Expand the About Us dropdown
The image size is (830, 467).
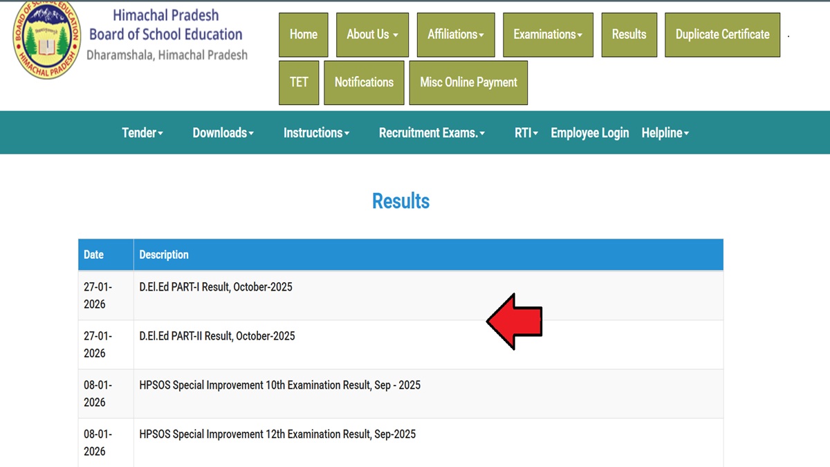pos(372,35)
